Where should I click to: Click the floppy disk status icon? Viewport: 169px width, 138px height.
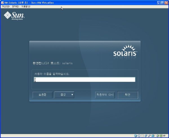click(143, 136)
